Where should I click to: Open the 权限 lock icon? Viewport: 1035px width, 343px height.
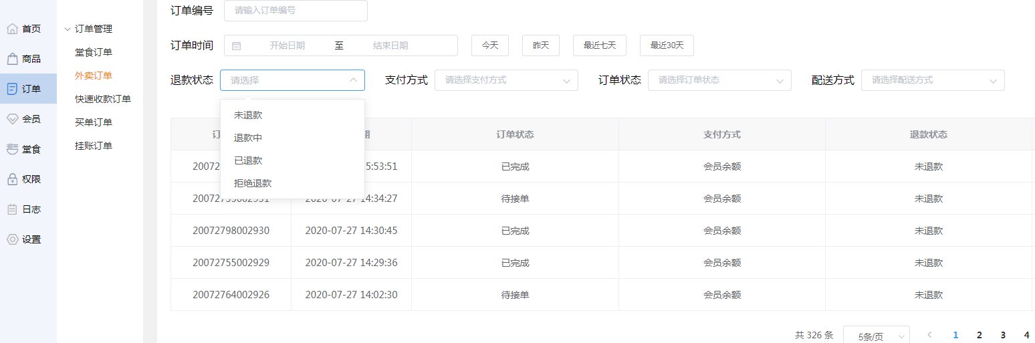point(12,179)
